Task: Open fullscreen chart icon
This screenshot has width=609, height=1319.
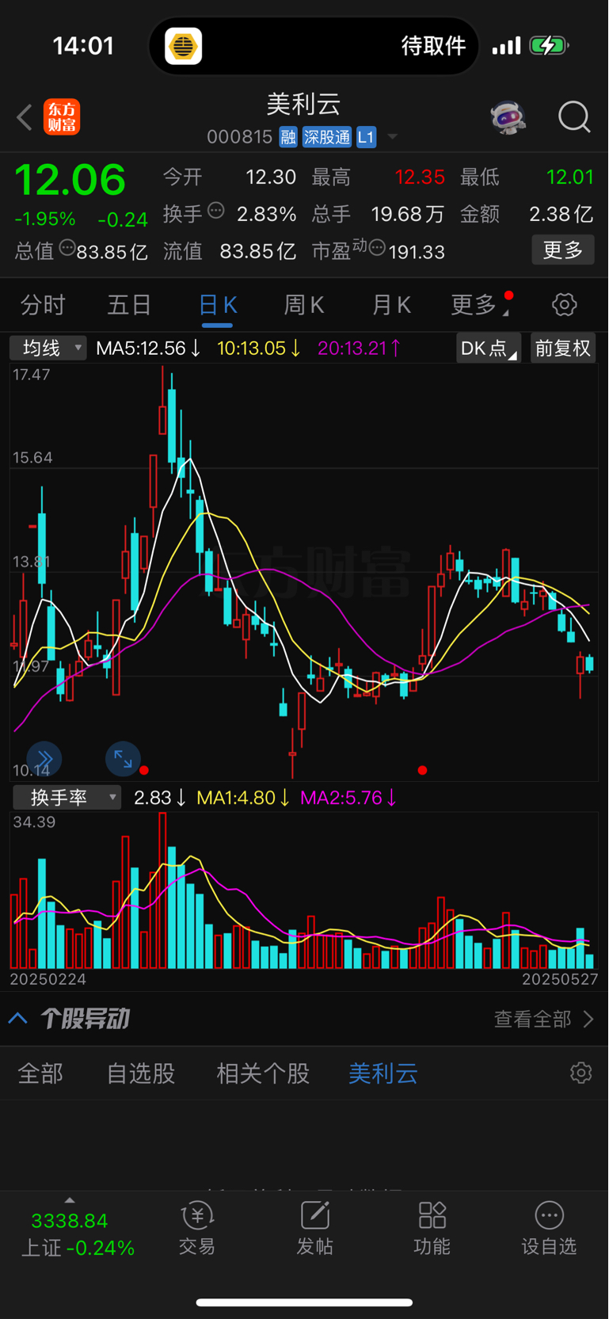Action: tap(123, 759)
